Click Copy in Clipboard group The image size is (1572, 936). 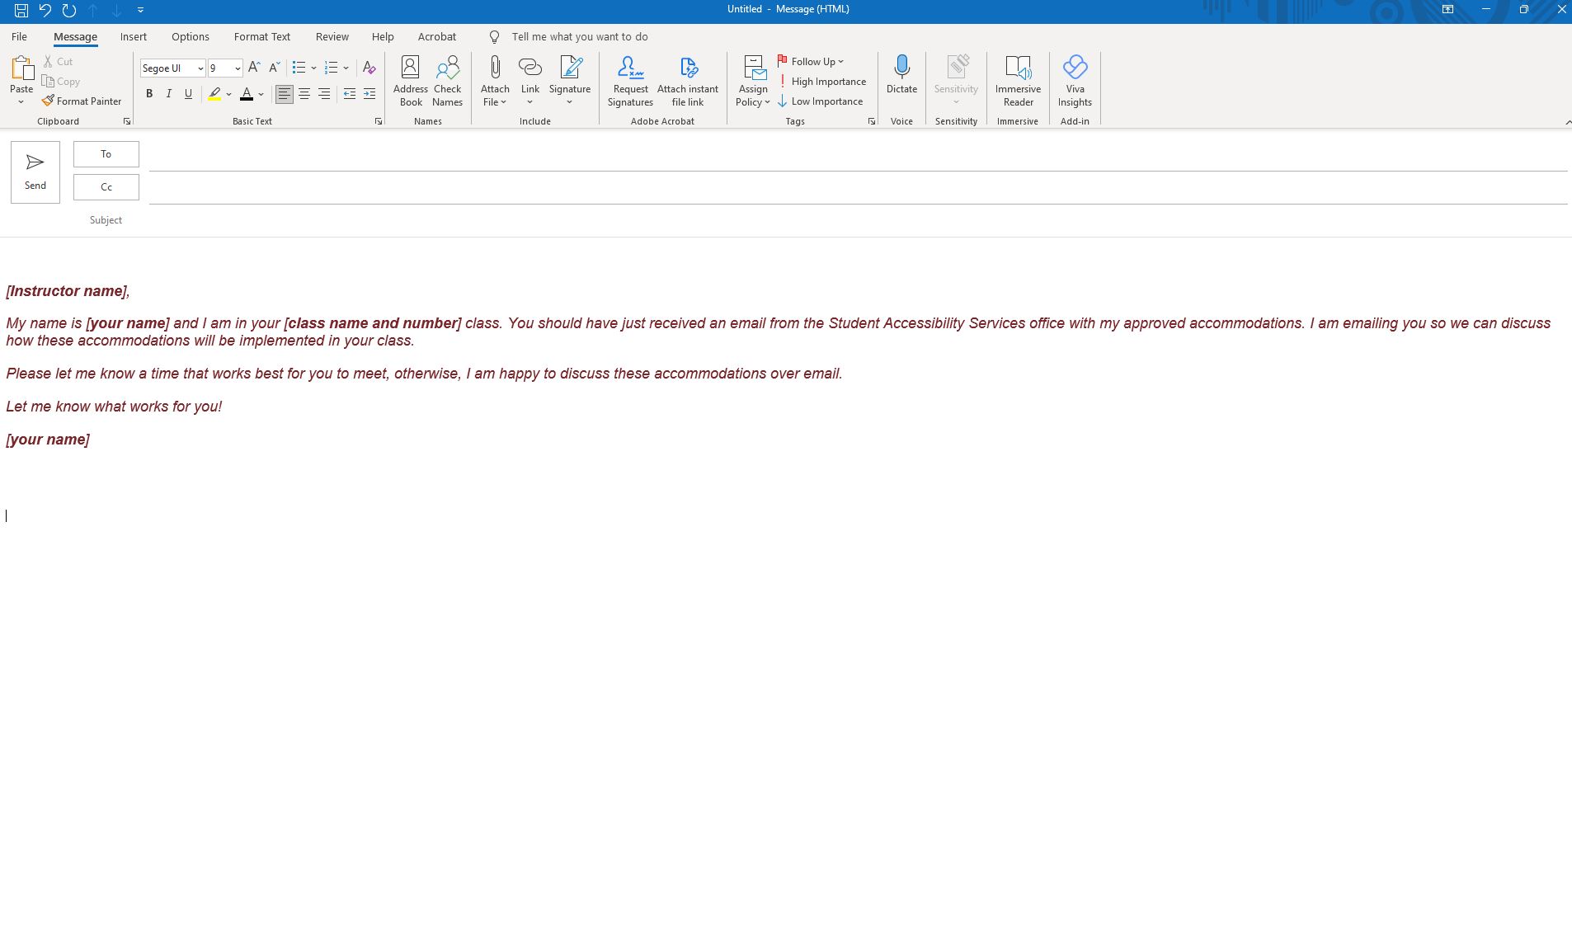[x=61, y=82]
